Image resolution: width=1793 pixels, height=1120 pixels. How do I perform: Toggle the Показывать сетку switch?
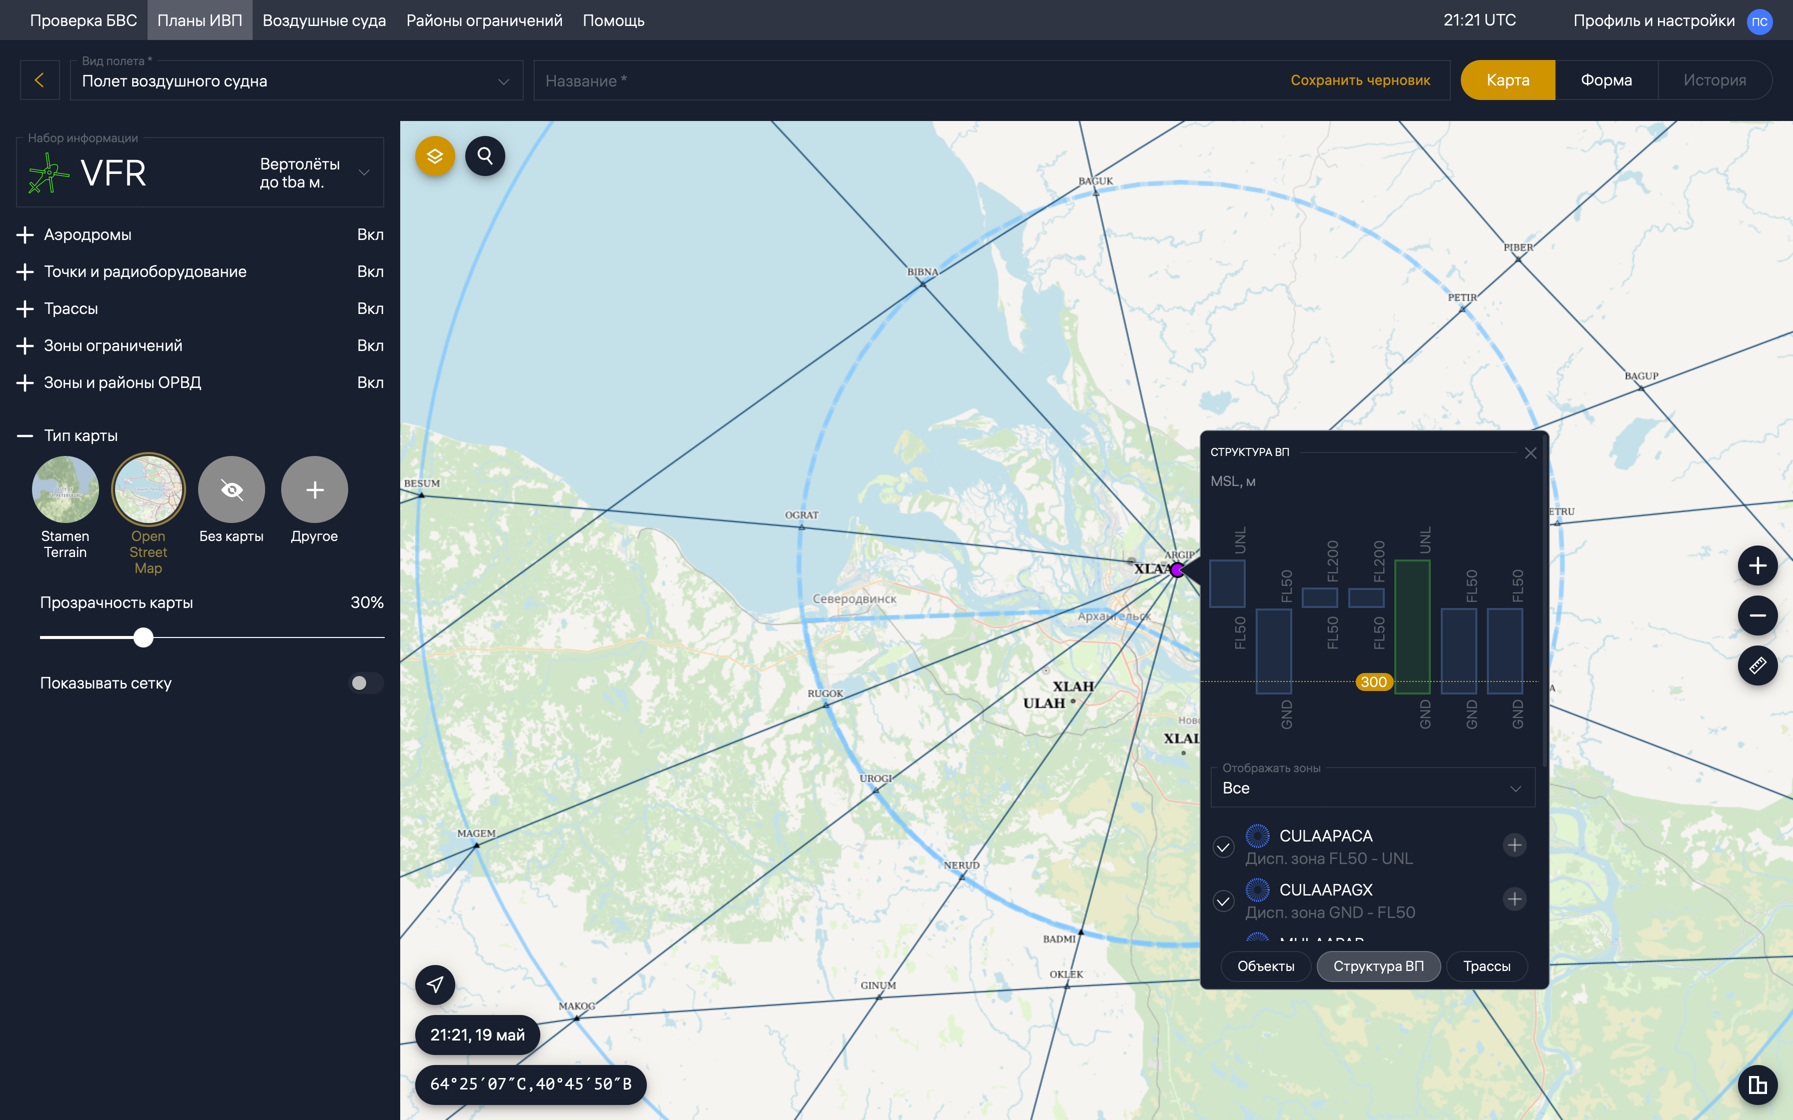tap(366, 683)
